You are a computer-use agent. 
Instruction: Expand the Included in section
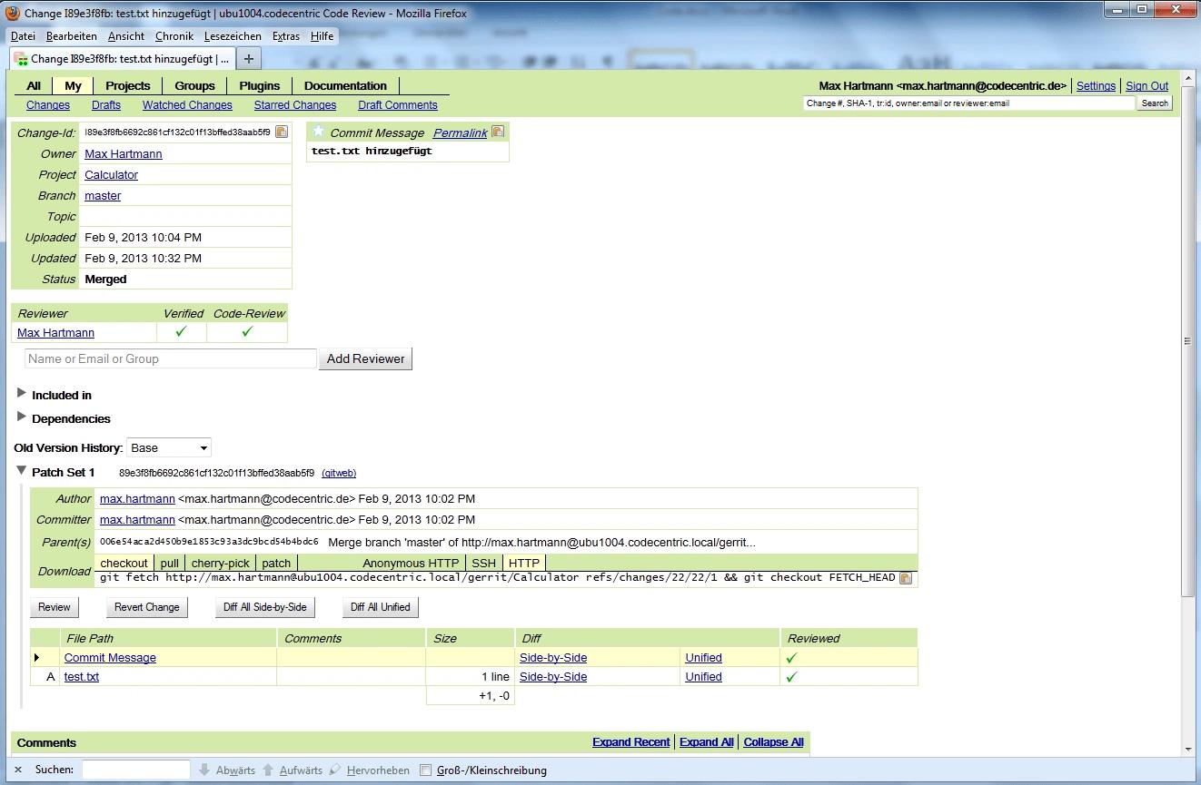point(22,394)
